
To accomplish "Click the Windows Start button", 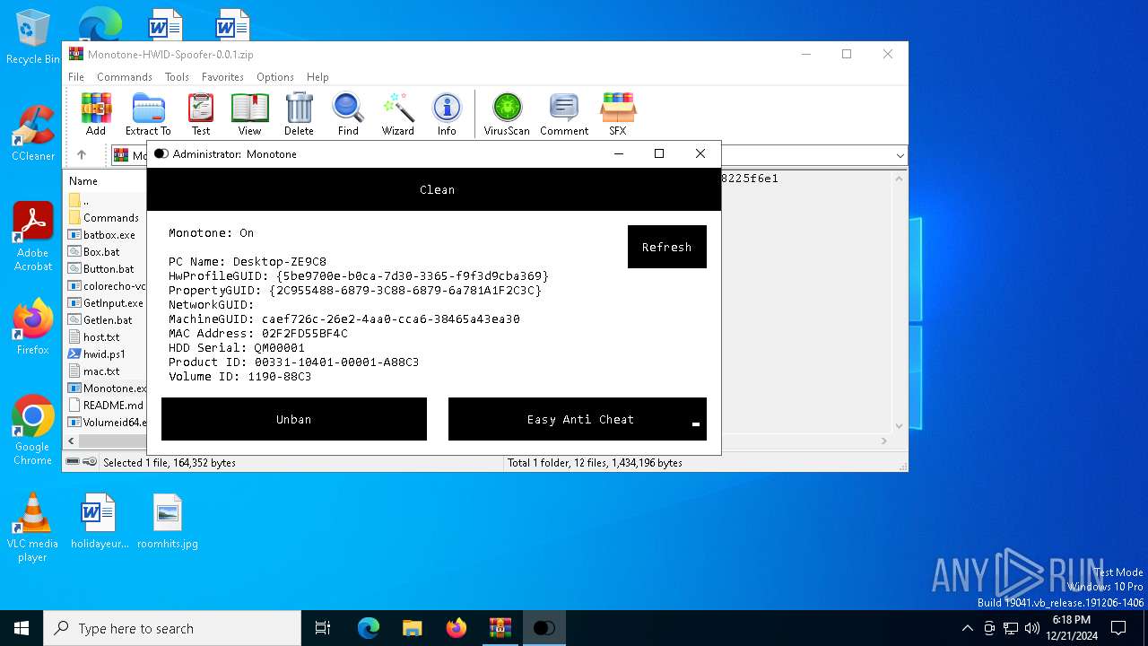I will pyautogui.click(x=22, y=628).
